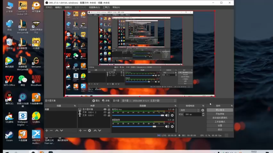This screenshot has height=153, width=273.
Task: Remove the selected source with minus icon
Action: (x=85, y=131)
